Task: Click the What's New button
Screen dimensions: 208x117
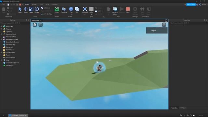Action: coord(191,5)
